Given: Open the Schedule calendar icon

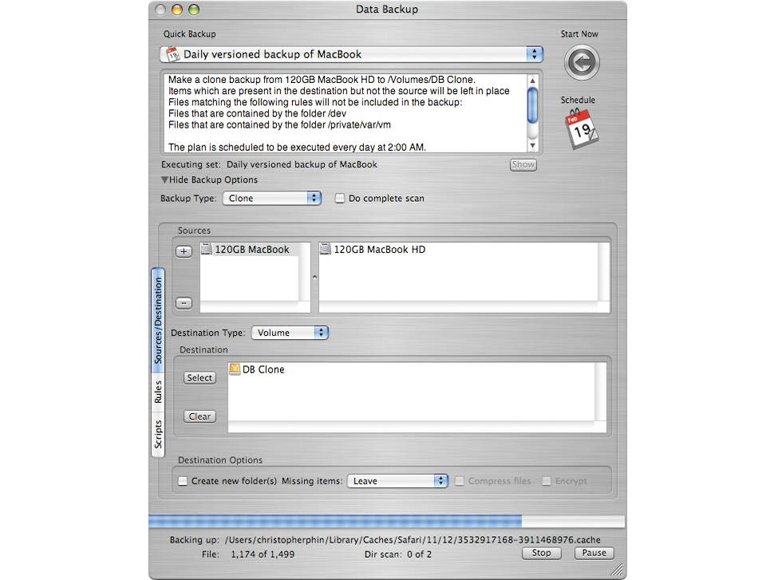Looking at the screenshot, I should pos(581,128).
